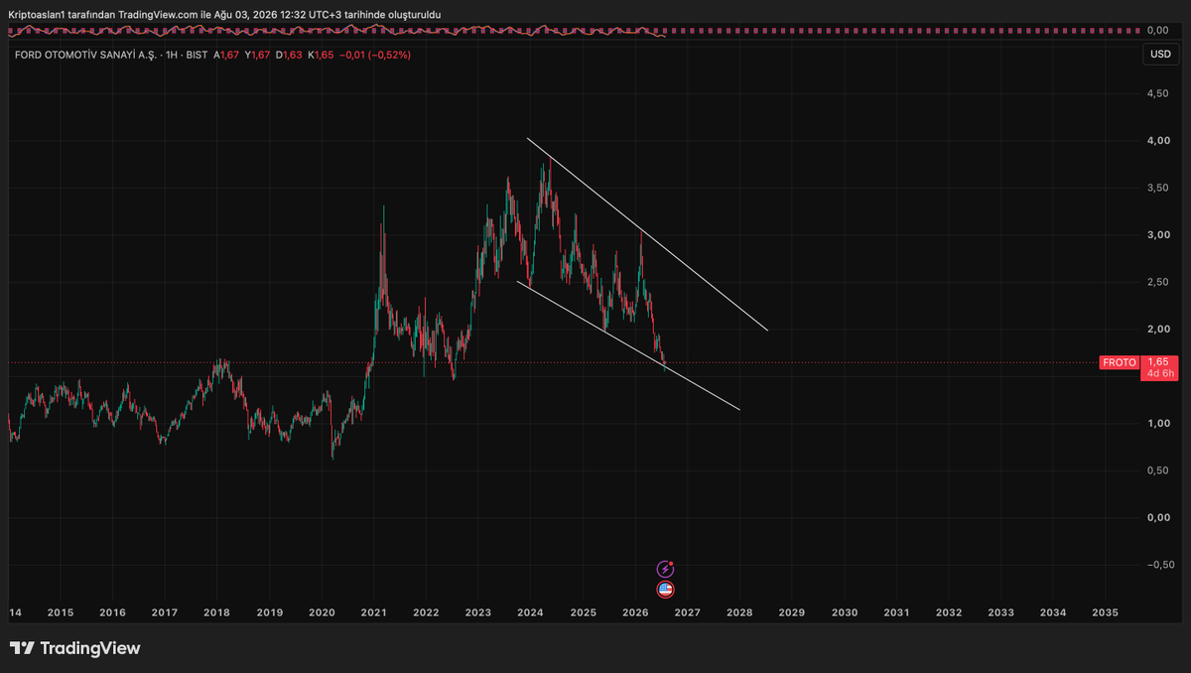This screenshot has height=673, width=1191.
Task: Open the TradingView logo link
Action: [75, 648]
